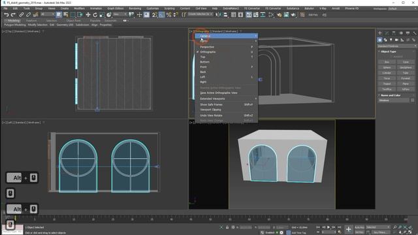The image size is (418, 235).
Task: Open the Graph Editors menu
Action: (115, 8)
